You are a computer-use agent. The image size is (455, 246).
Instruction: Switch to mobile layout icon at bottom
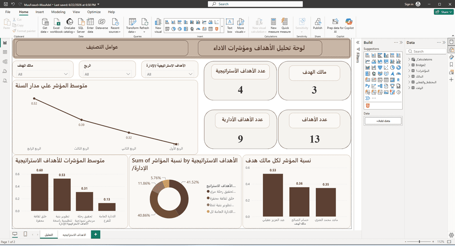point(25,234)
